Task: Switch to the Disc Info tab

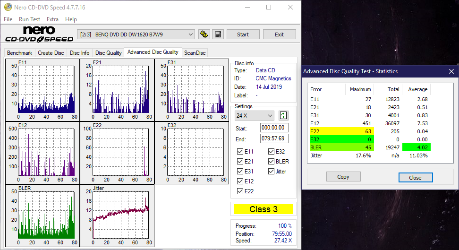Action: 79,53
